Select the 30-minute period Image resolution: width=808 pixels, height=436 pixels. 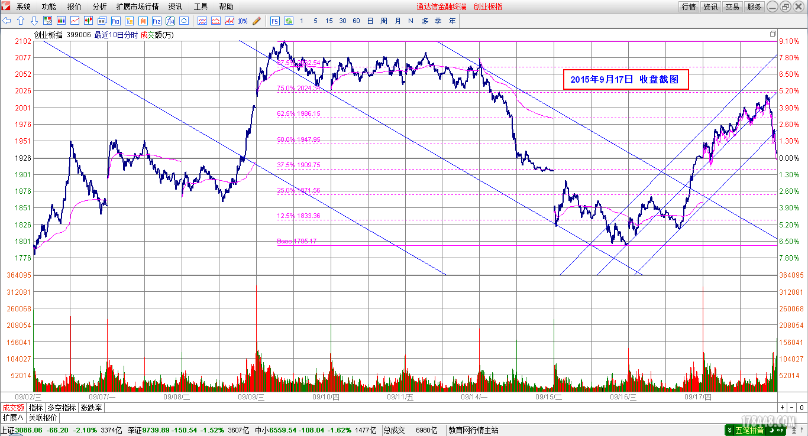pos(342,21)
